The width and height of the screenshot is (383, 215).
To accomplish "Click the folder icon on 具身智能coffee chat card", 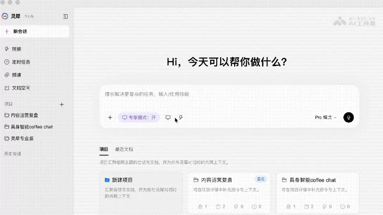I will (x=284, y=180).
